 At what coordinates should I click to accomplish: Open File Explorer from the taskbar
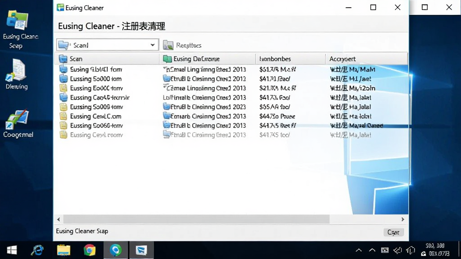pyautogui.click(x=63, y=250)
